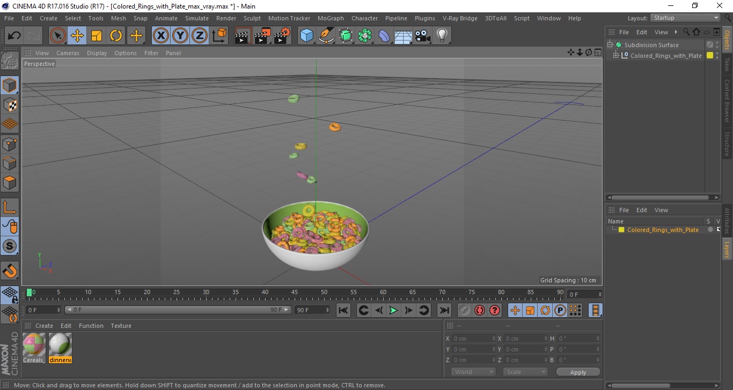733x390 pixels.
Task: Open viewport Cameras menu
Action: (68, 53)
